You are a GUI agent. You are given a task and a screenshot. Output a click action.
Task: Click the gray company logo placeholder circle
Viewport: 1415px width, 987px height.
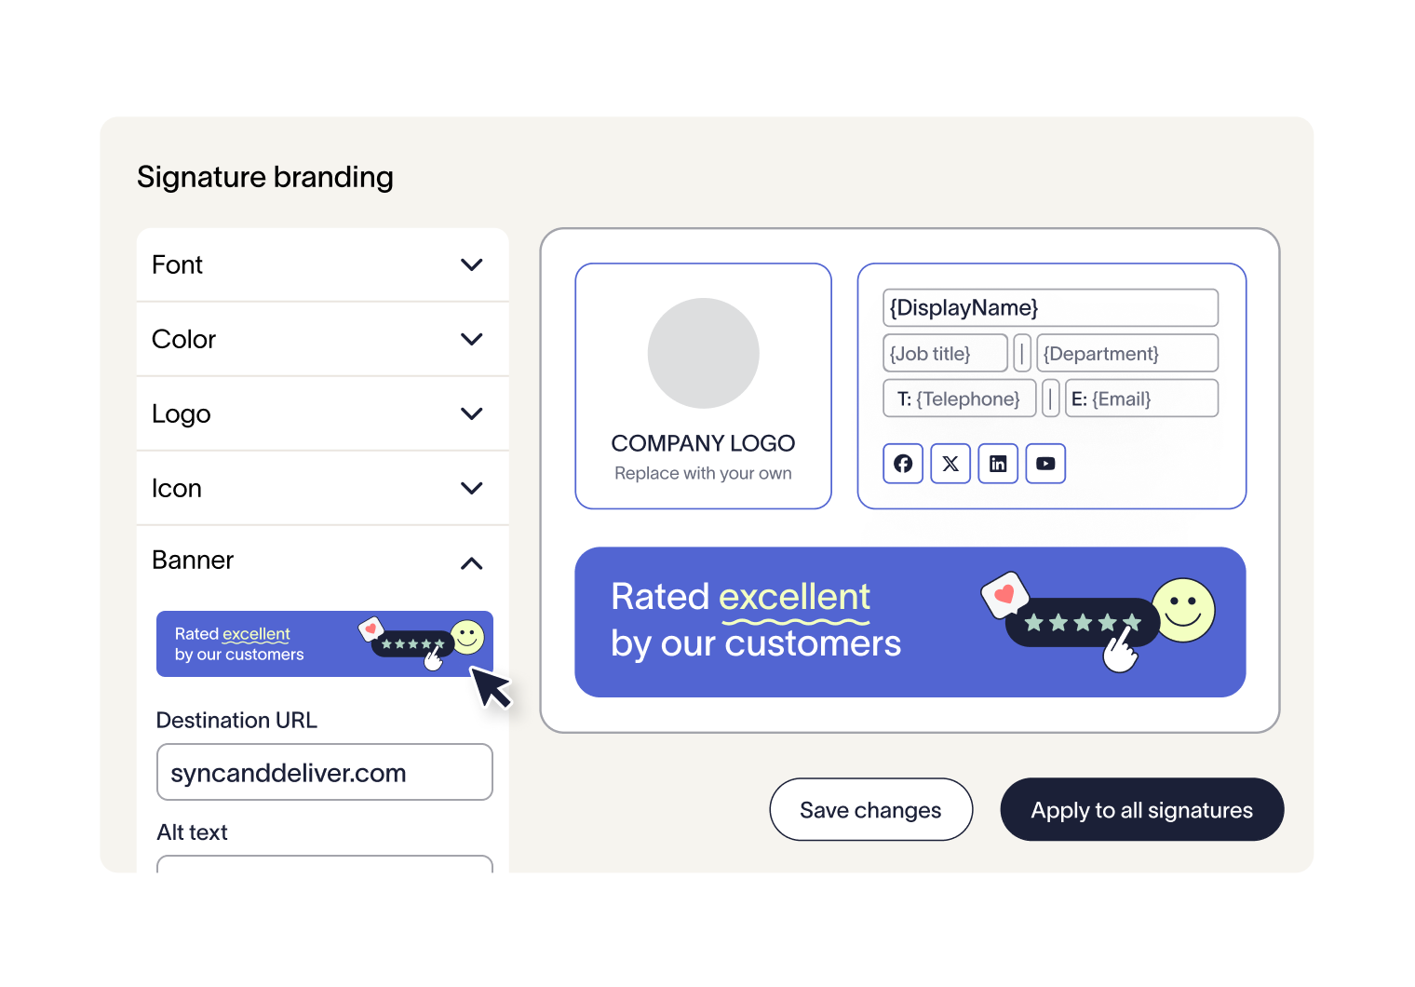[x=704, y=353]
